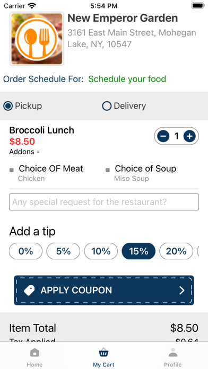The height and width of the screenshot is (369, 208).
Task: Select the Pickup radio button
Action: coord(8,106)
